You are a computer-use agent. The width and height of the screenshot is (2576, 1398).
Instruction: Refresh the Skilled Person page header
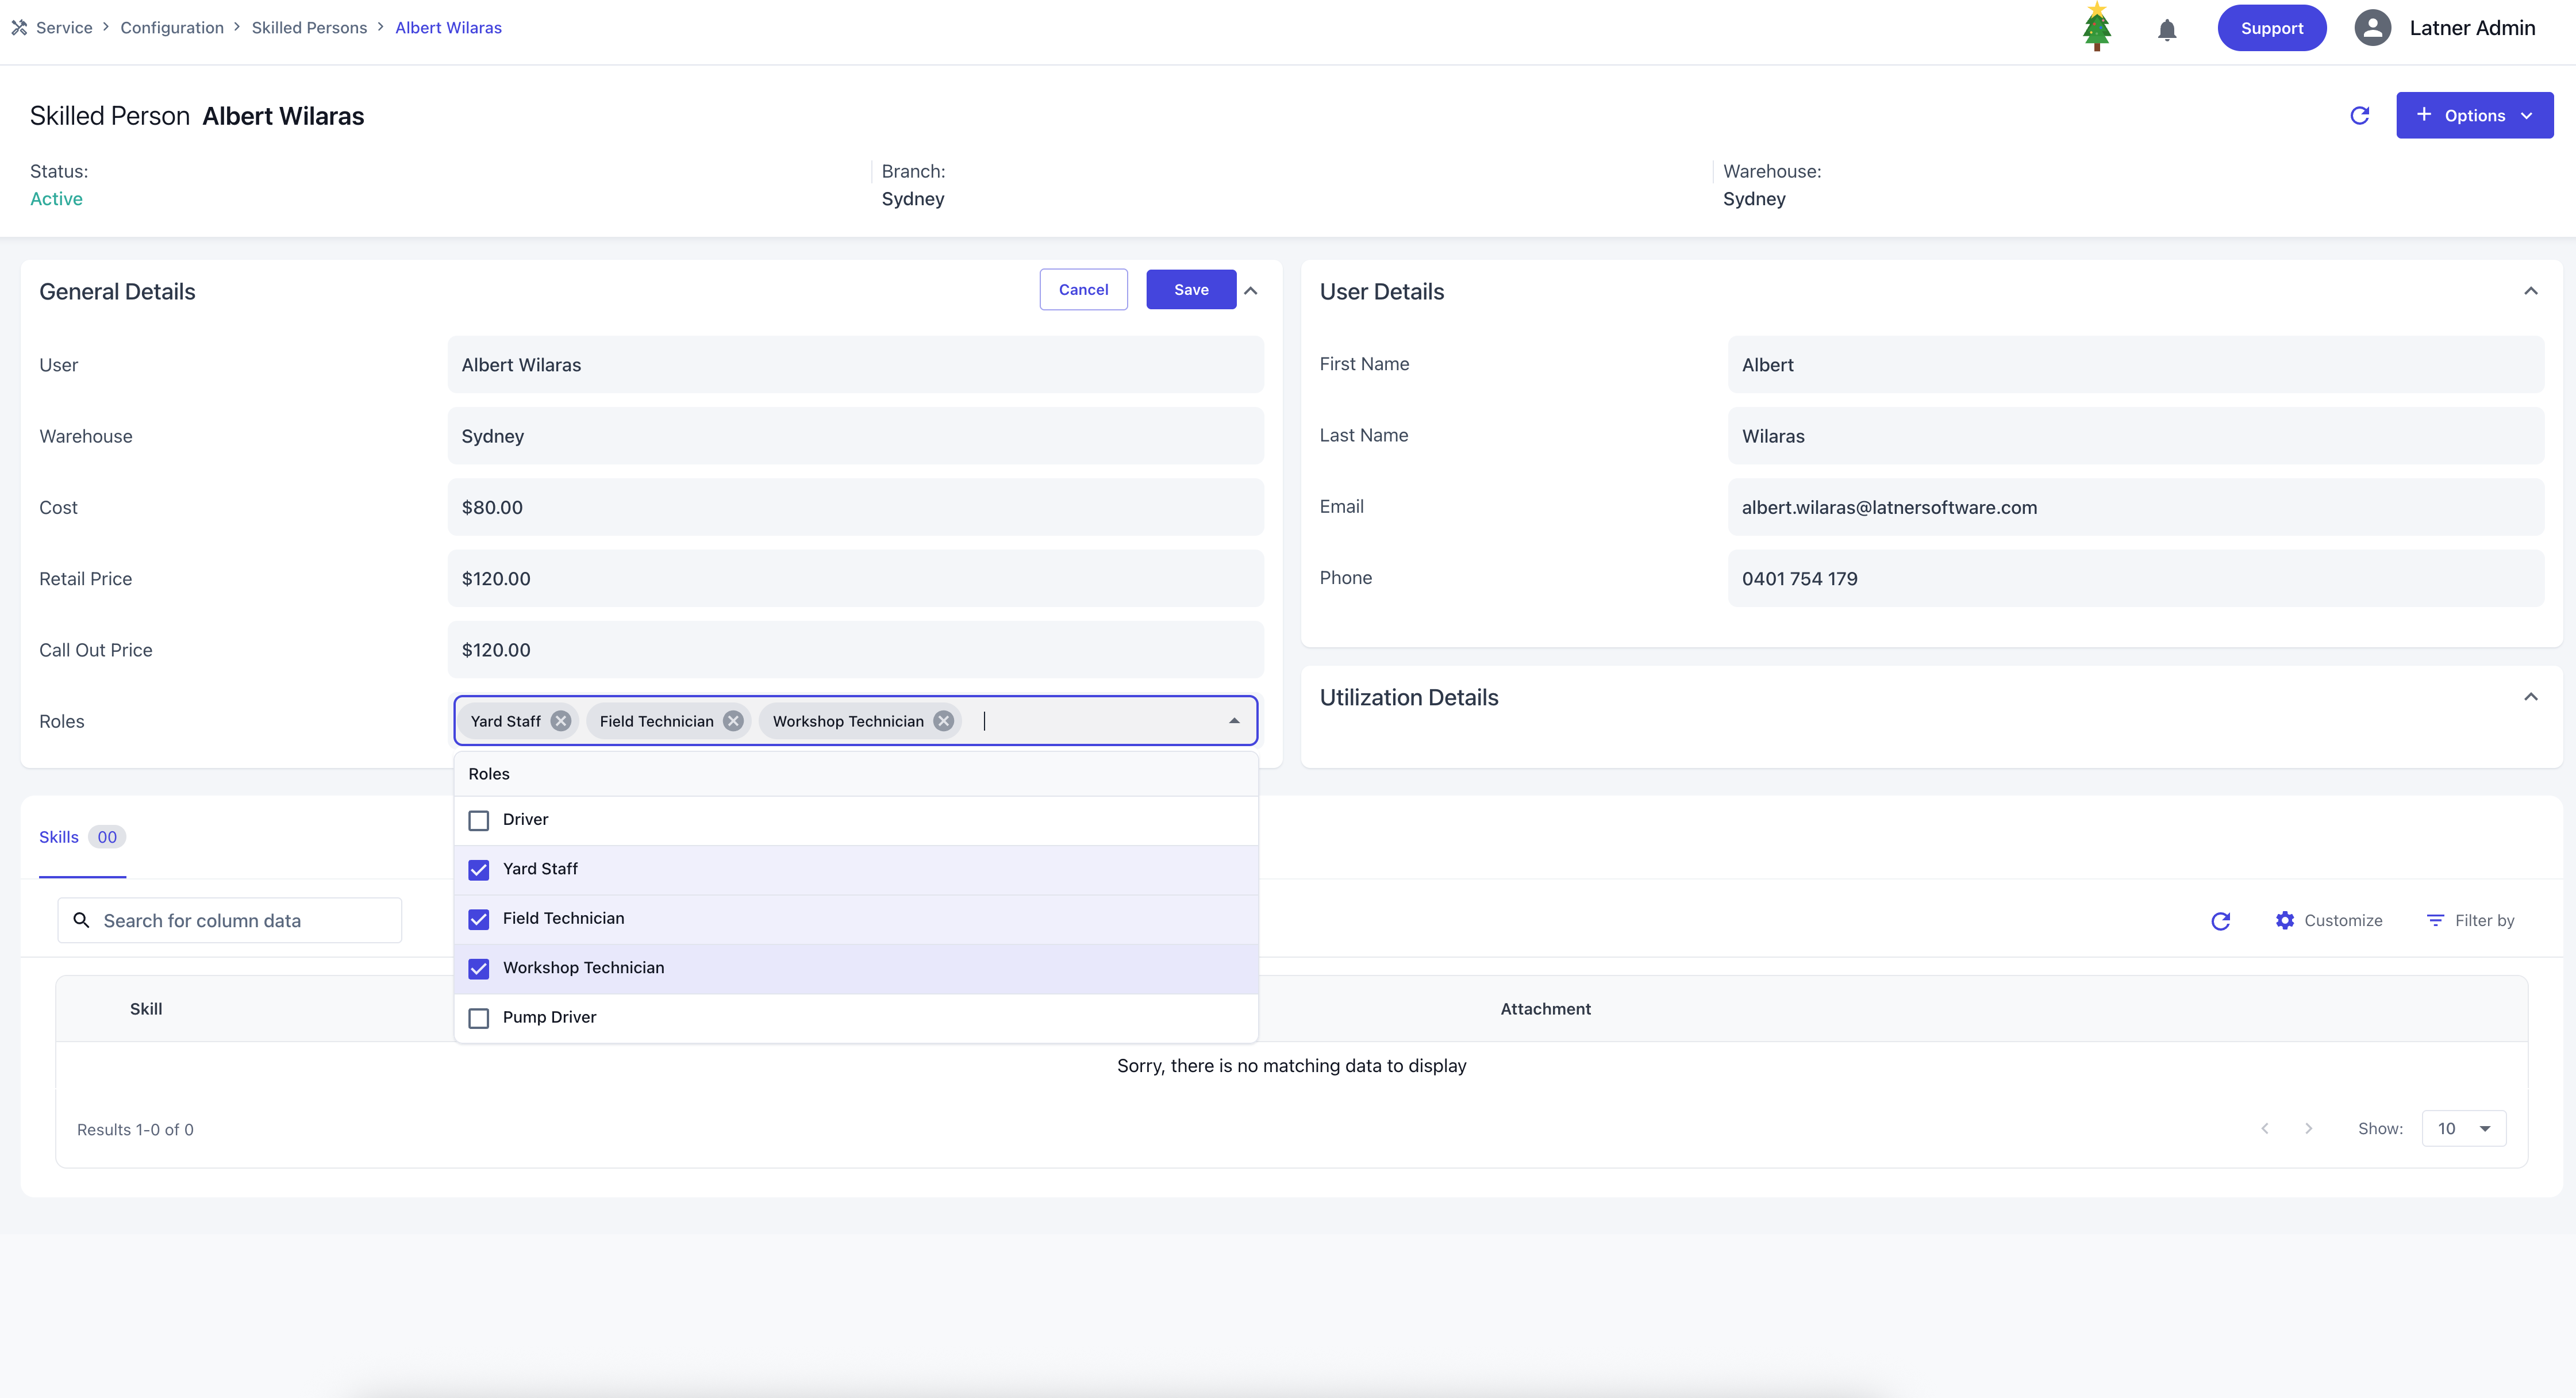coord(2359,116)
